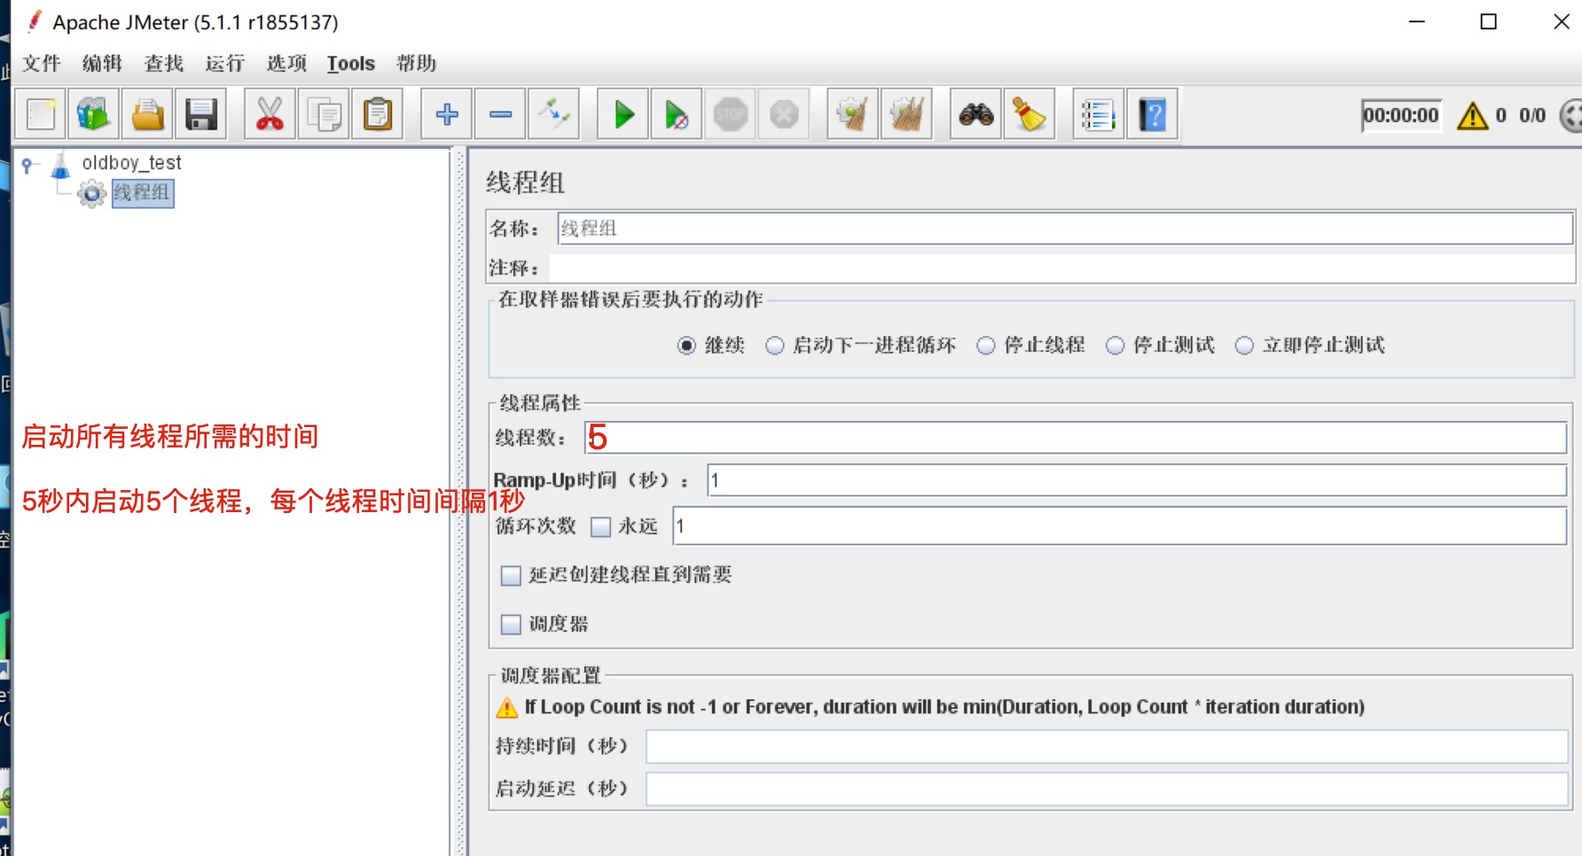Click the binoculars Search icon
1582x856 pixels.
pos(975,114)
